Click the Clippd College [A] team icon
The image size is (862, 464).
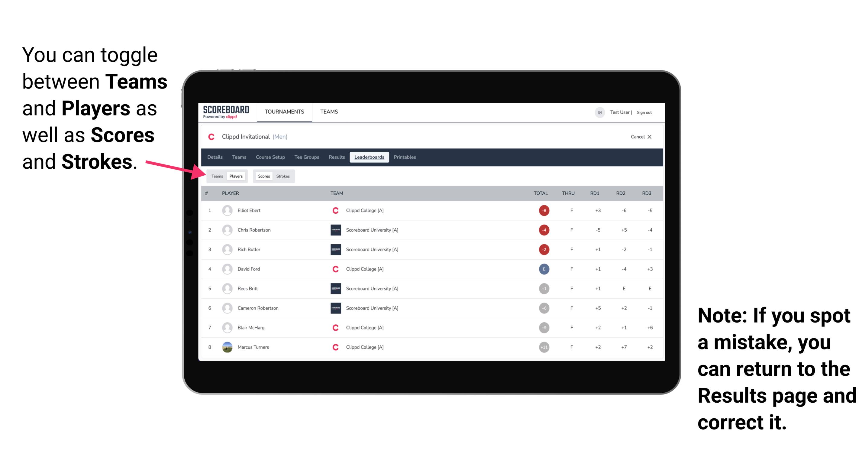[333, 210]
